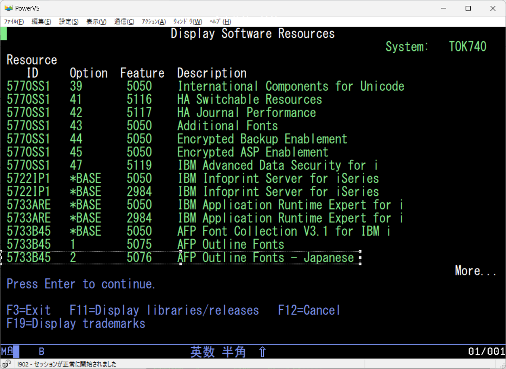
Task: Click feature 5116 value
Action: [x=139, y=100]
